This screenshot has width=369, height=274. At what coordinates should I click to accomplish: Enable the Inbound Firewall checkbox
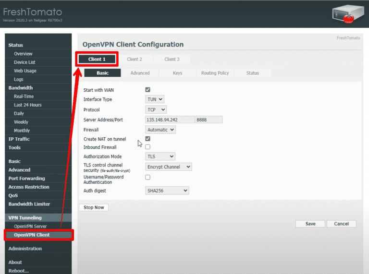click(148, 147)
